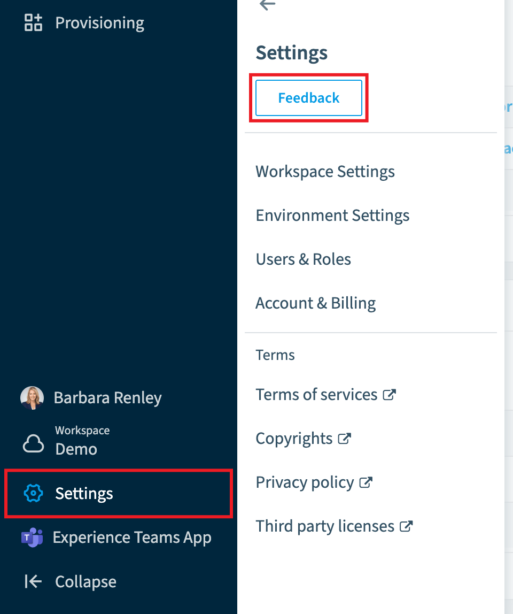The height and width of the screenshot is (614, 513).
Task: Go to Users & Roles
Action: point(304,259)
